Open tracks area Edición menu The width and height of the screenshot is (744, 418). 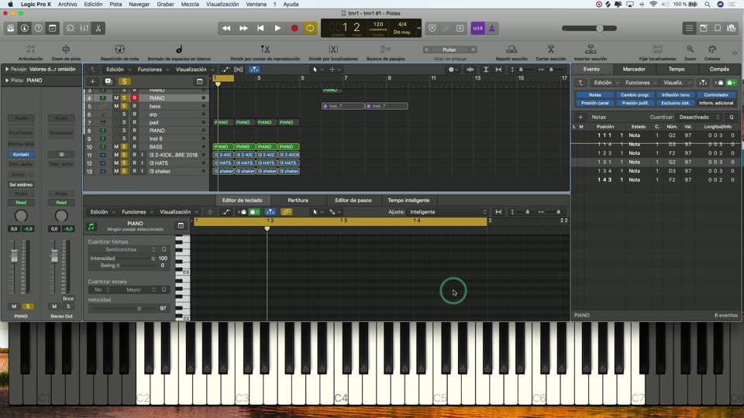(118, 70)
